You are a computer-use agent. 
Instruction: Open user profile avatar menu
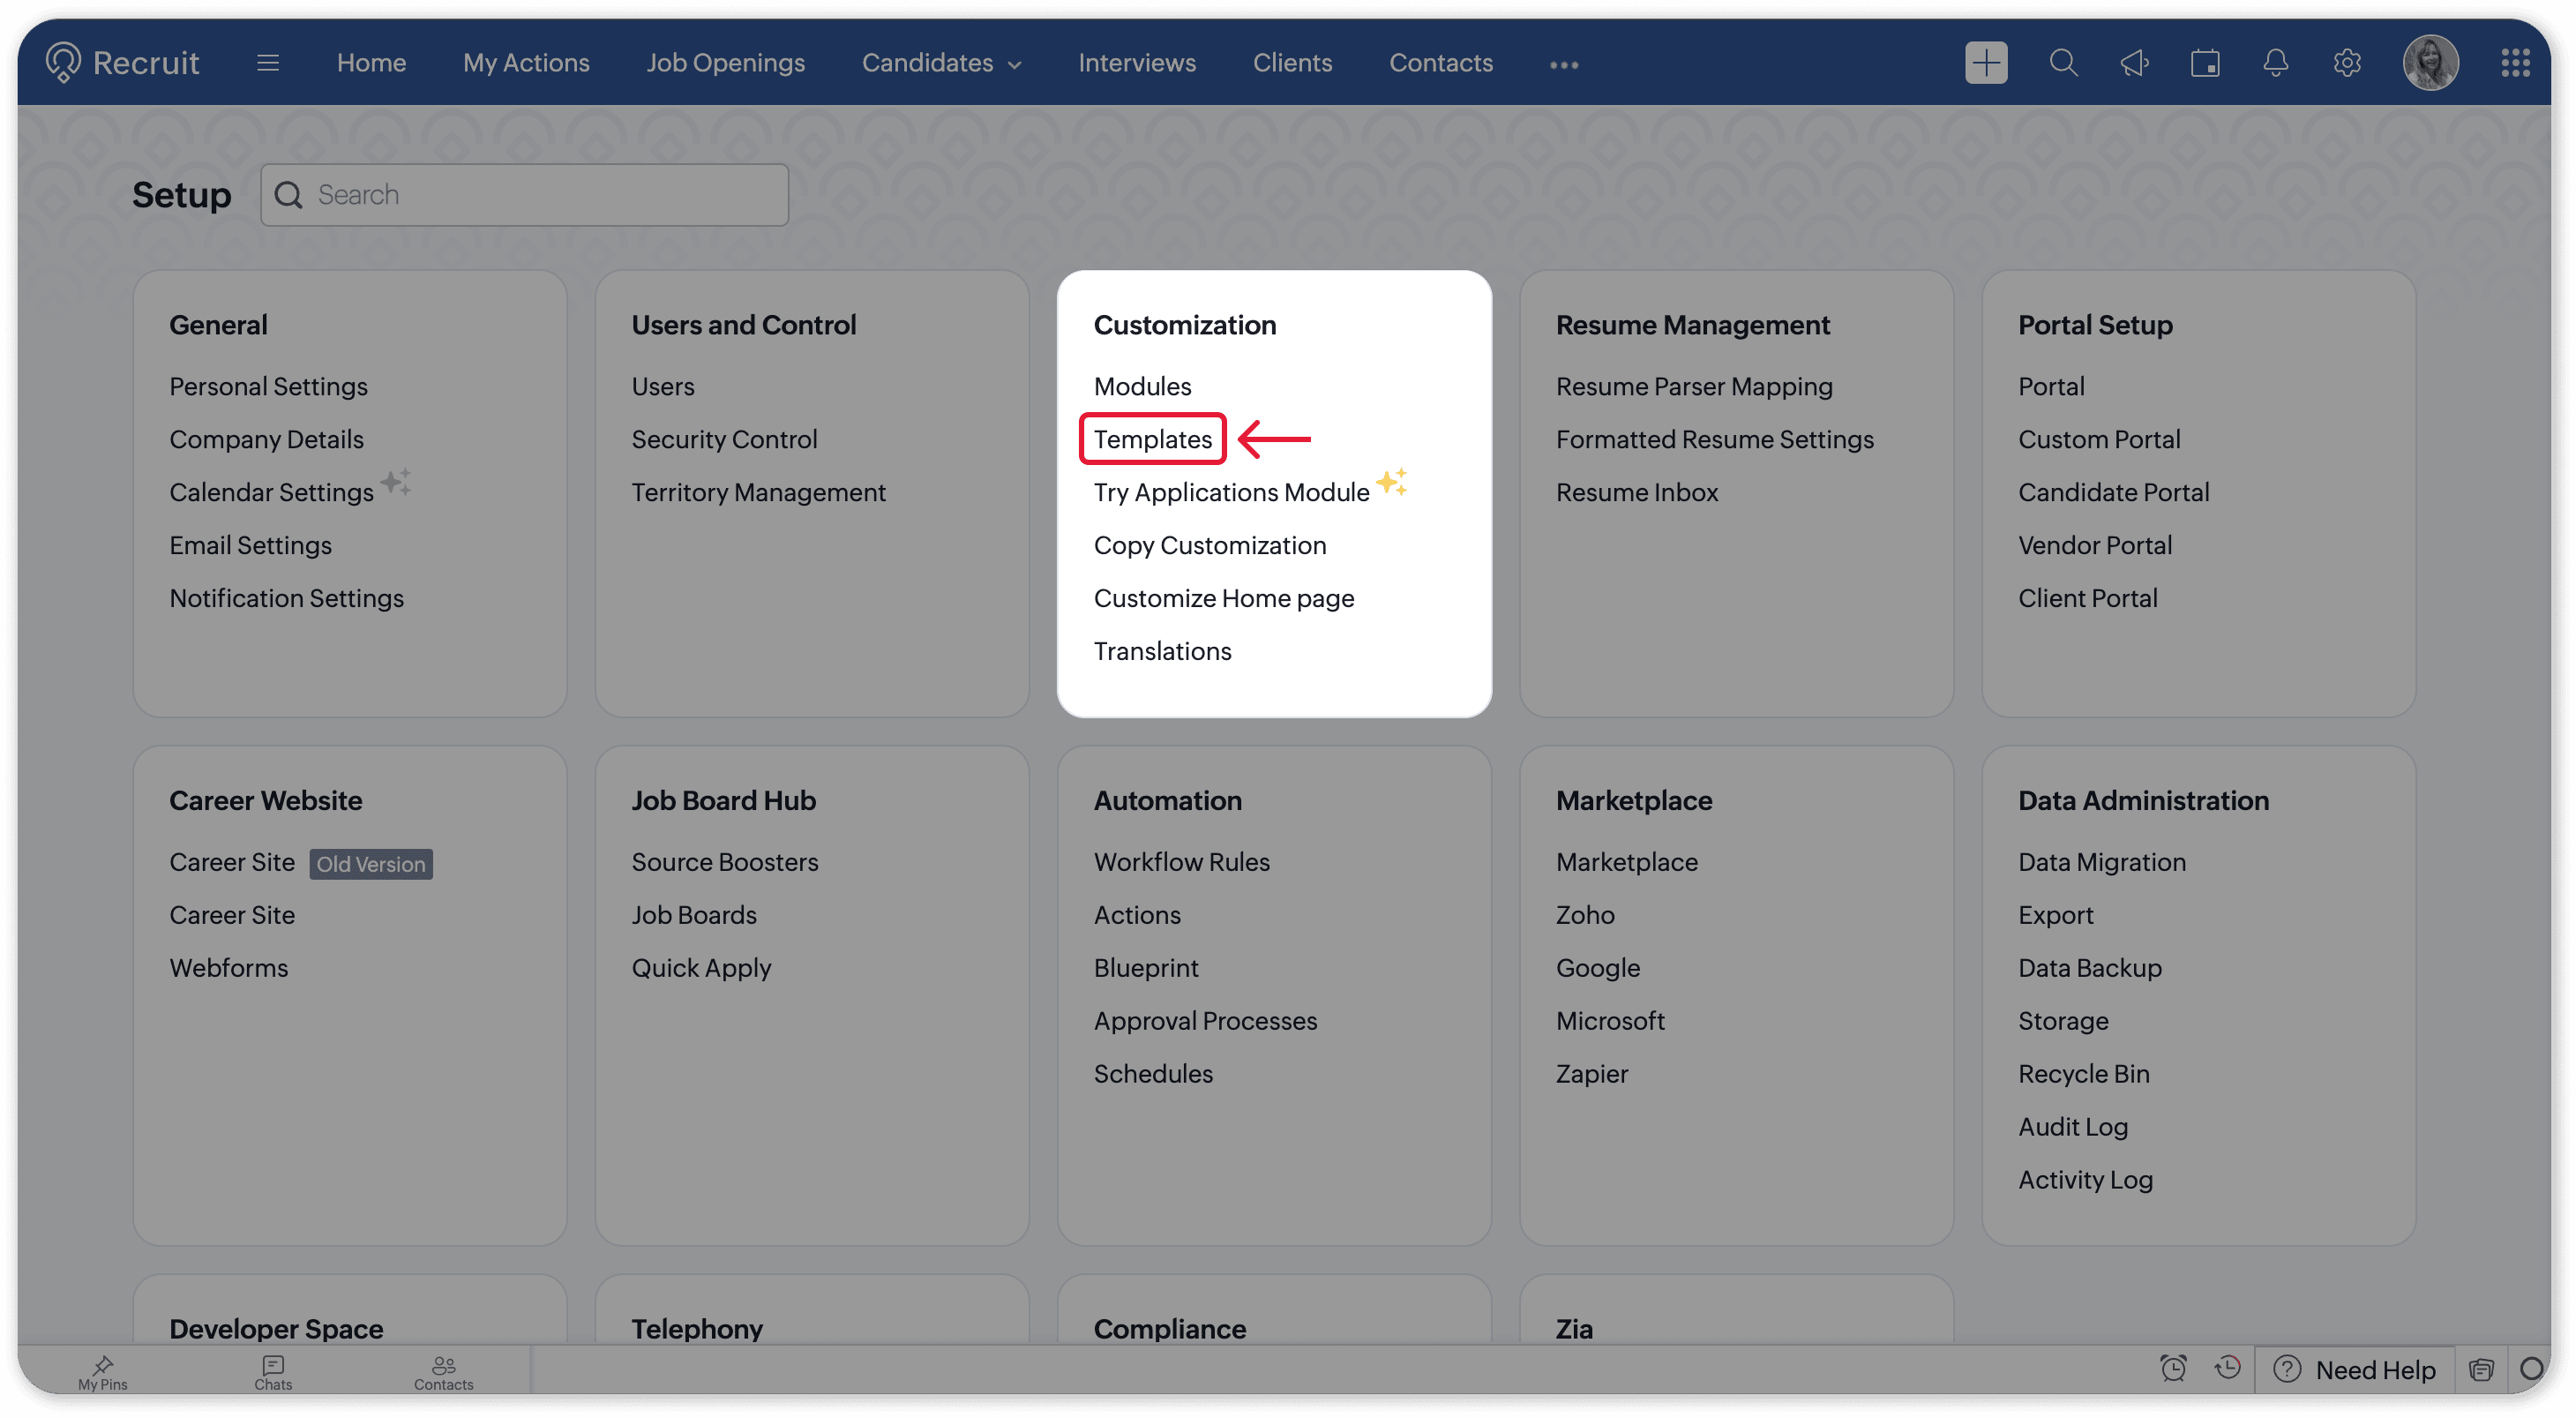click(x=2430, y=63)
